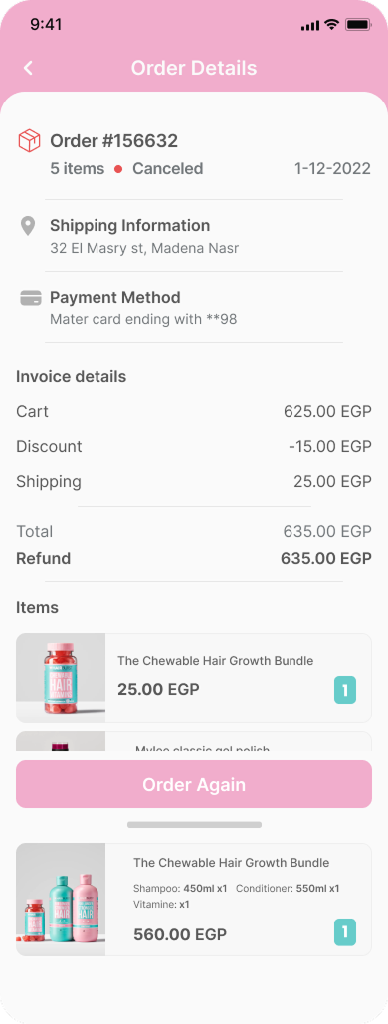Click the shipping location pin icon
This screenshot has width=388, height=1024.
pos(28,227)
